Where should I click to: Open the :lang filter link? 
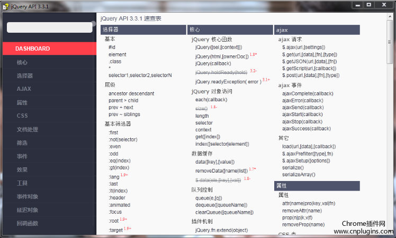click(x=114, y=177)
